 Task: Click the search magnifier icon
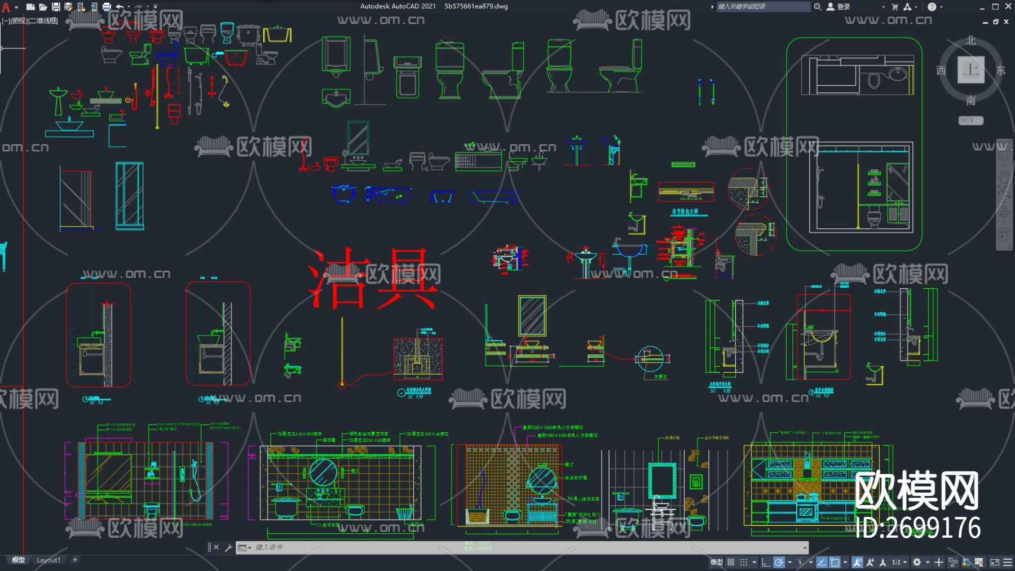pyautogui.click(x=818, y=7)
